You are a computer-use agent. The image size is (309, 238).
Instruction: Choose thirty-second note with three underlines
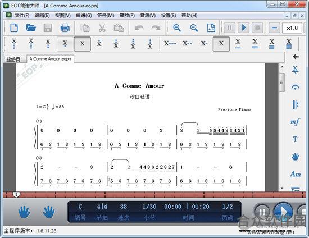pyautogui.click(x=272, y=44)
